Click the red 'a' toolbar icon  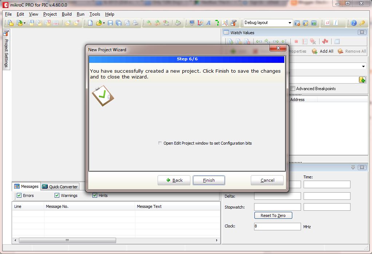coord(328,23)
